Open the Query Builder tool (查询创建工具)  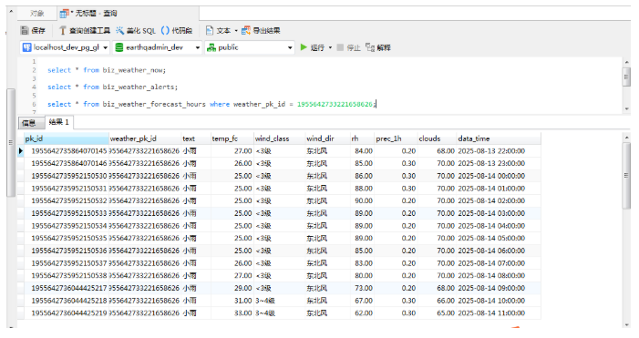[85, 31]
